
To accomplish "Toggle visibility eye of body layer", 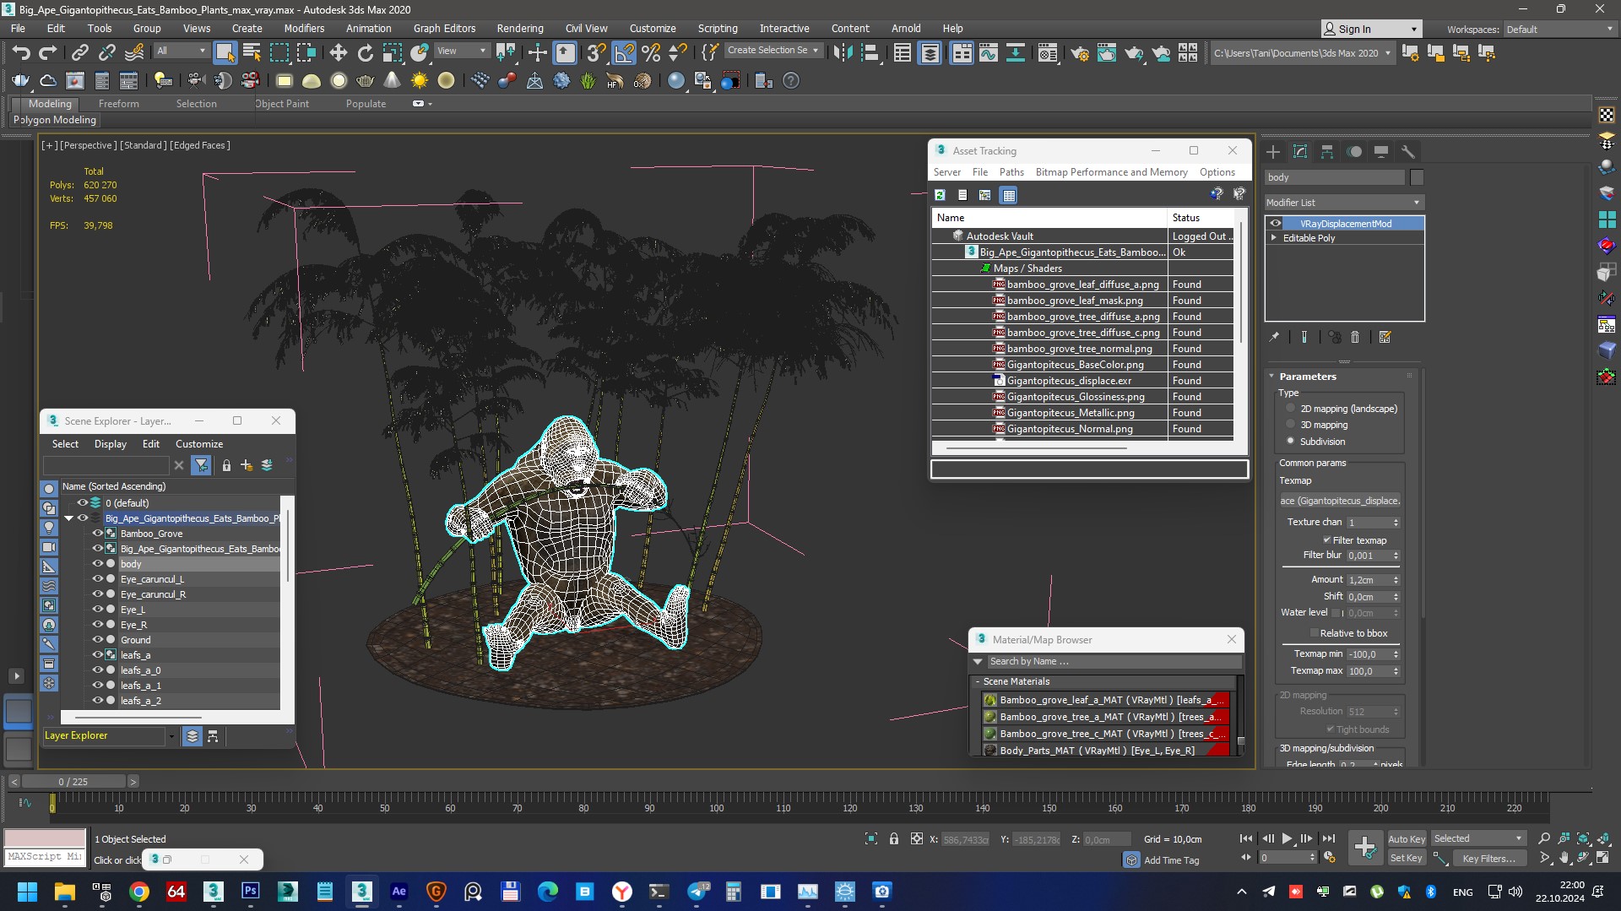I will tap(98, 564).
